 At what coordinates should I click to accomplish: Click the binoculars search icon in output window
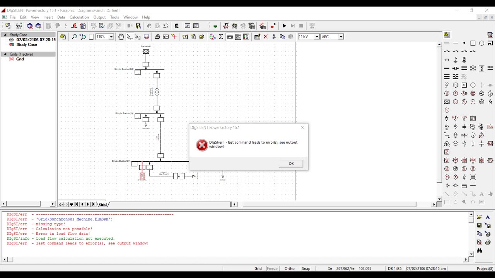pyautogui.click(x=480, y=251)
